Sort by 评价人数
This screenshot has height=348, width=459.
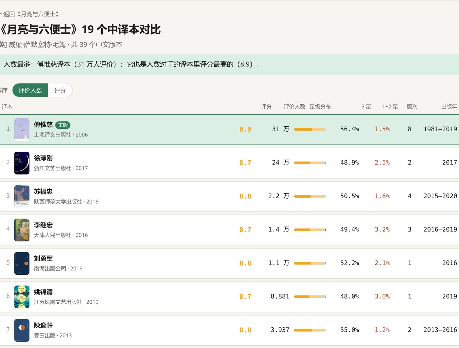point(30,90)
